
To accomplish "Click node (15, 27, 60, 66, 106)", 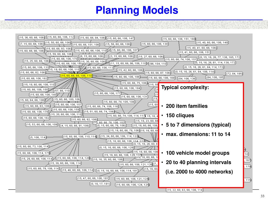I will pyautogui.click(x=150, y=57).
